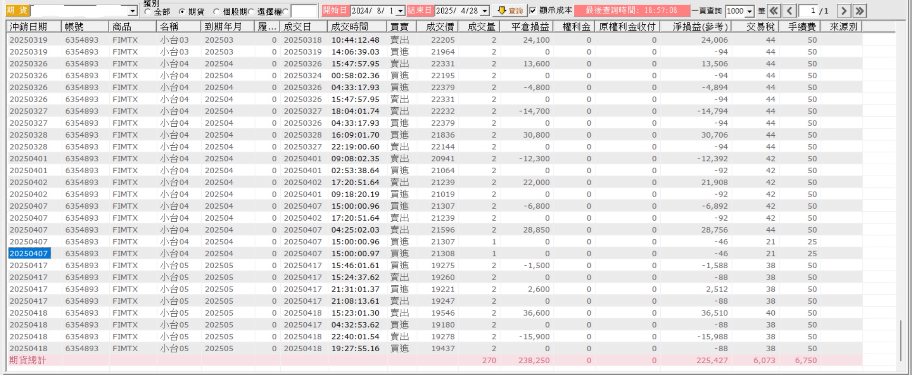The height and width of the screenshot is (375, 912).
Task: Sort by the 平倉損益 column header
Action: click(x=530, y=27)
